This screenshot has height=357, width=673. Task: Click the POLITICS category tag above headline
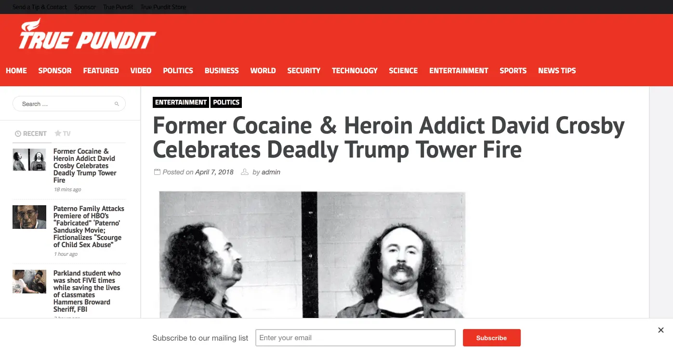tap(226, 102)
